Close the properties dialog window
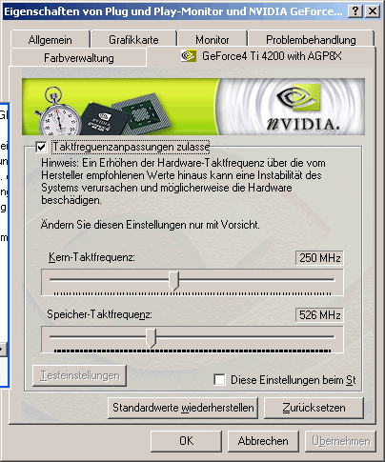This screenshot has height=462, width=385. [373, 11]
